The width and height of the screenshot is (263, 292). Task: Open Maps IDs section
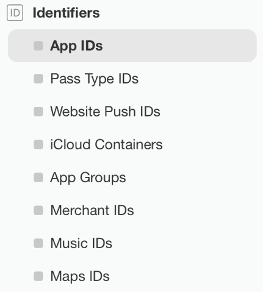coord(80,277)
